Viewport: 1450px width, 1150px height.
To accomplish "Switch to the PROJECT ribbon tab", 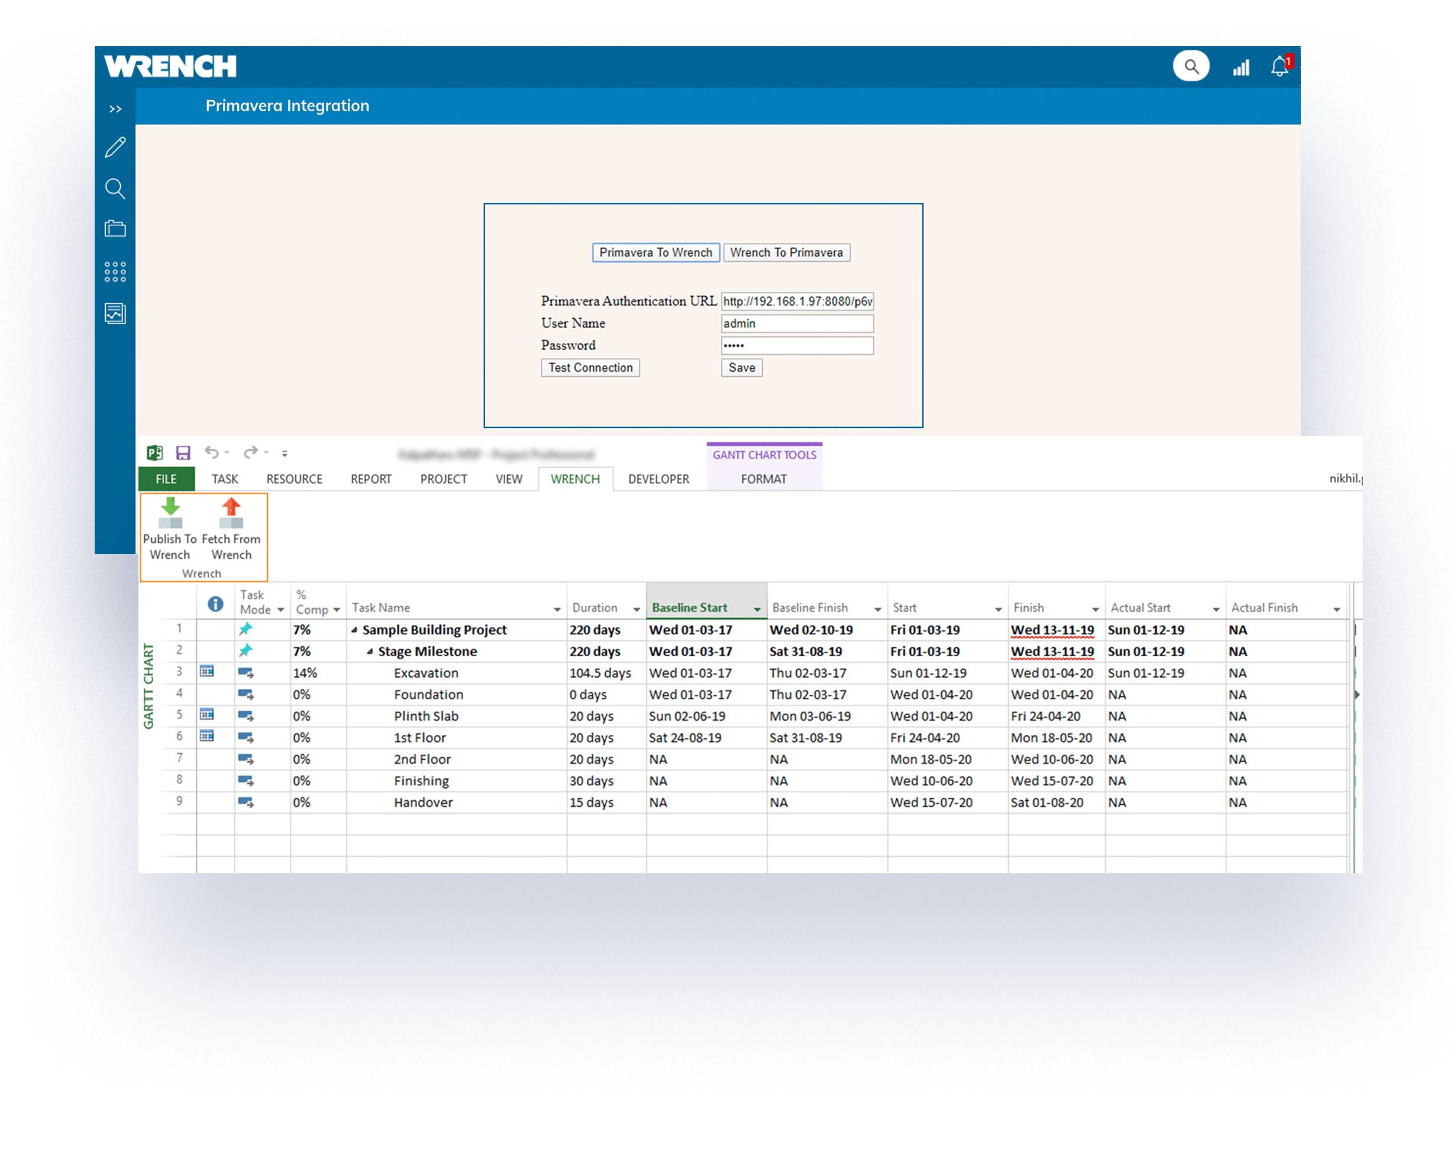I will click(443, 480).
